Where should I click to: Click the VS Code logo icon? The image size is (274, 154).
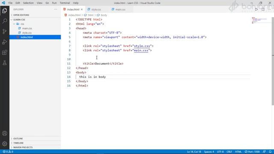tap(3, 3)
